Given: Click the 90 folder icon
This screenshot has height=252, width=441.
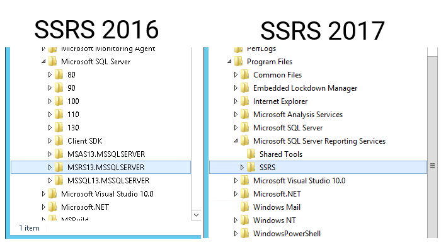Looking at the screenshot, I should 59,88.
